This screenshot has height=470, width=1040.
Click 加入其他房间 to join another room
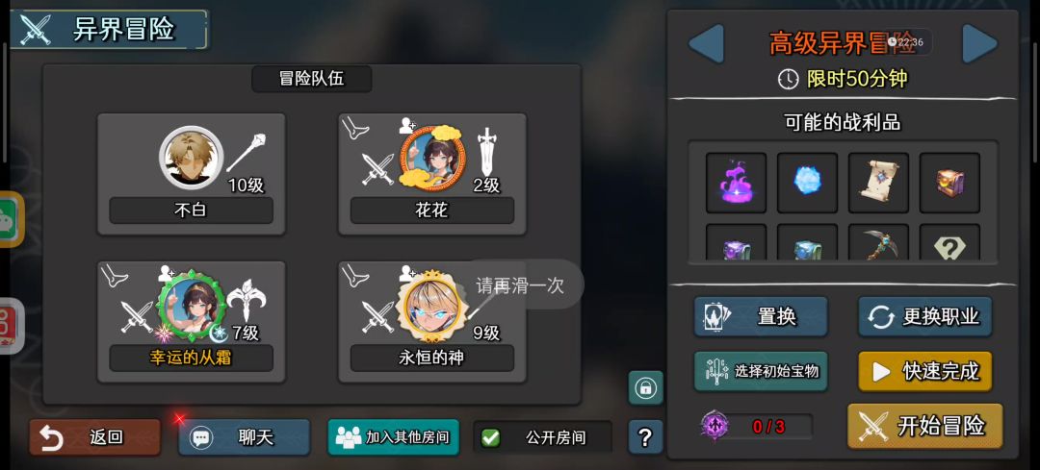pos(393,437)
